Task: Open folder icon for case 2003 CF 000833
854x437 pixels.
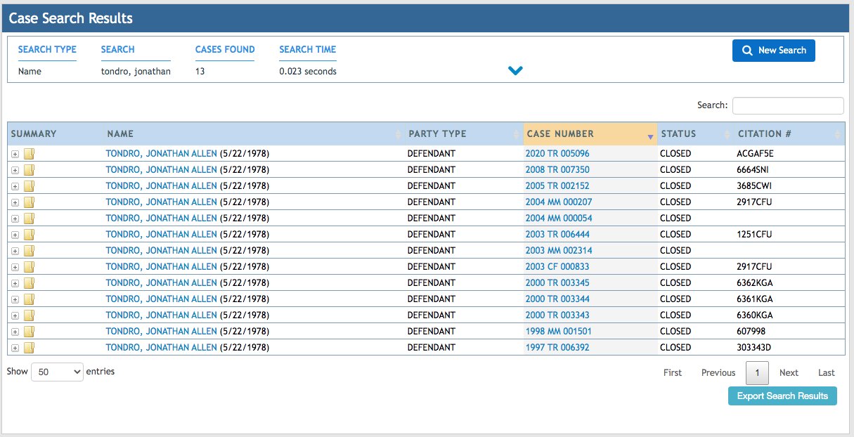Action: (x=29, y=266)
